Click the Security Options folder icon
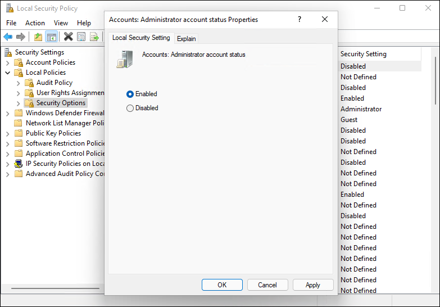Screen dimensions: 440x307 [x=29, y=103]
